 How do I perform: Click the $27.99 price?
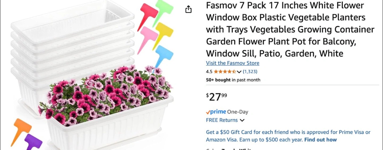tap(217, 97)
